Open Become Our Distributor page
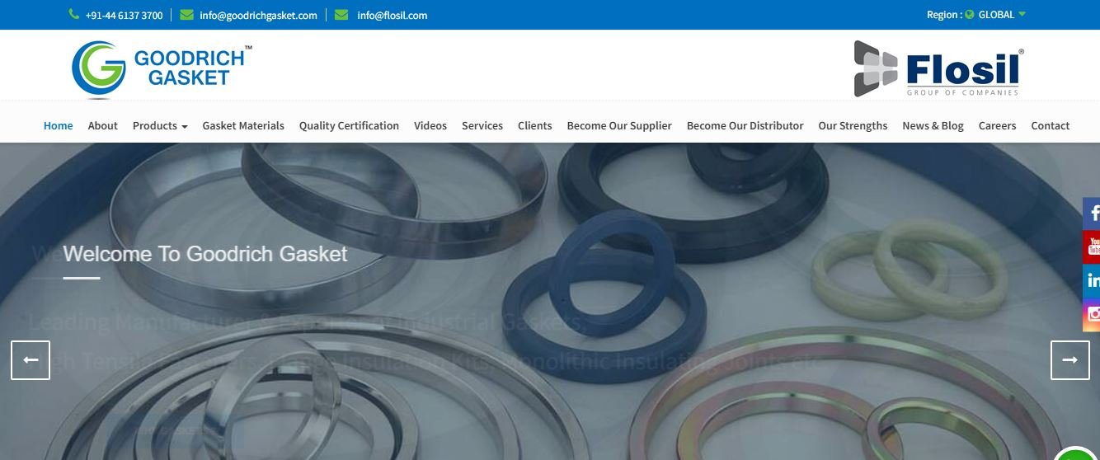 coord(745,125)
